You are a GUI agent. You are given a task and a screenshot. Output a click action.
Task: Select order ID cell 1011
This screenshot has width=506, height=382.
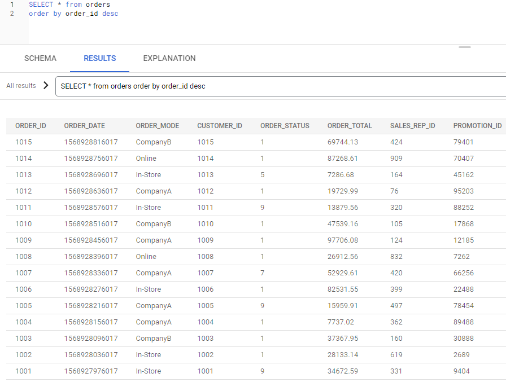[x=24, y=208]
